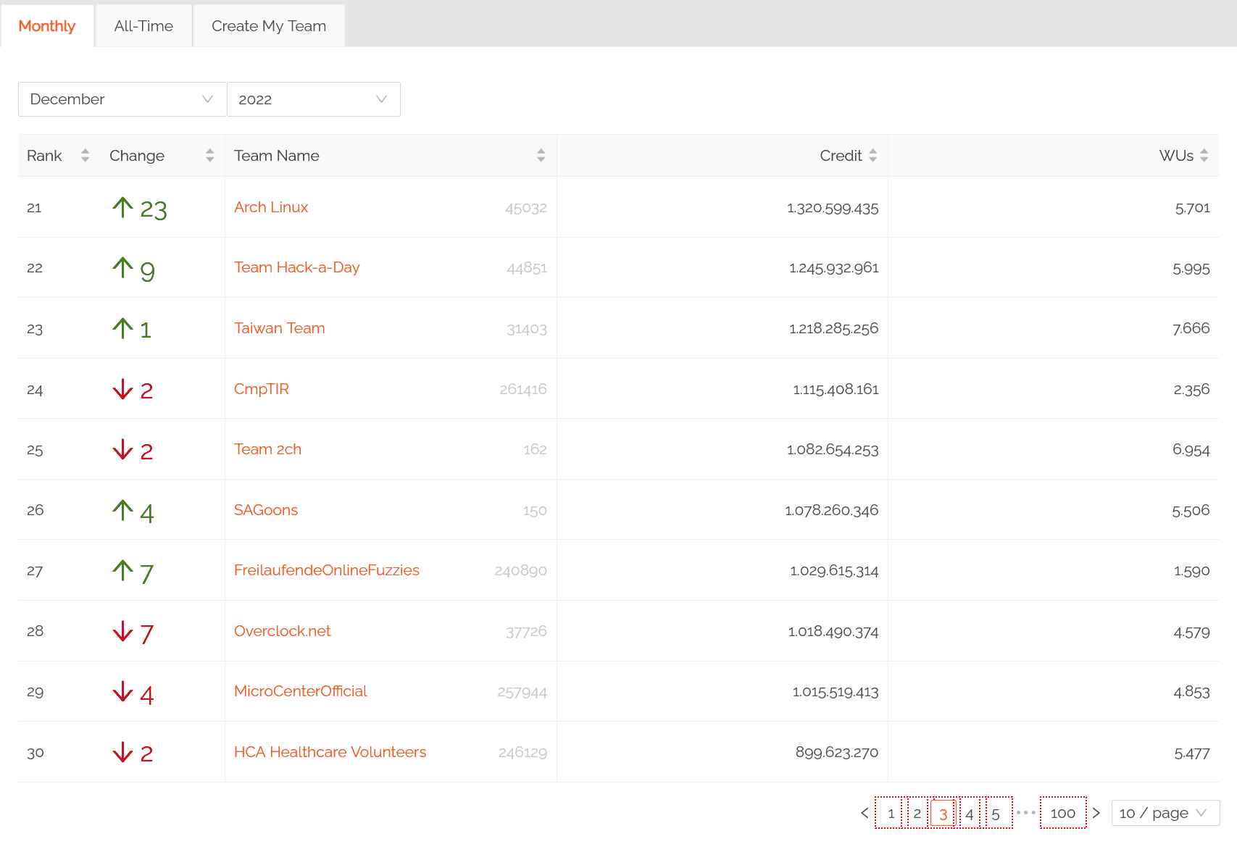Switch to the All-Time tab
Image resolution: width=1237 pixels, height=860 pixels.
(143, 26)
